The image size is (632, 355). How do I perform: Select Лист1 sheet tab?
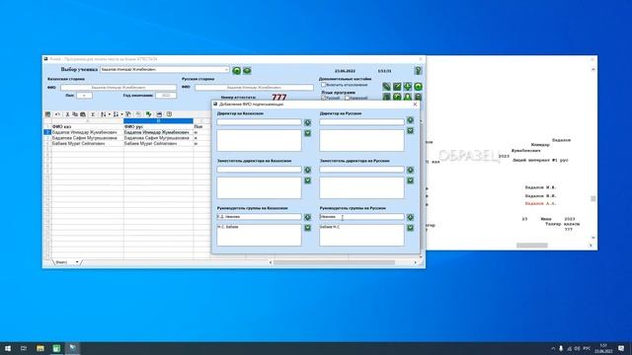coord(61,262)
